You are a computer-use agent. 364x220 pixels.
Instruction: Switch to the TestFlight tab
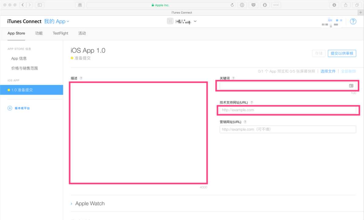click(60, 33)
